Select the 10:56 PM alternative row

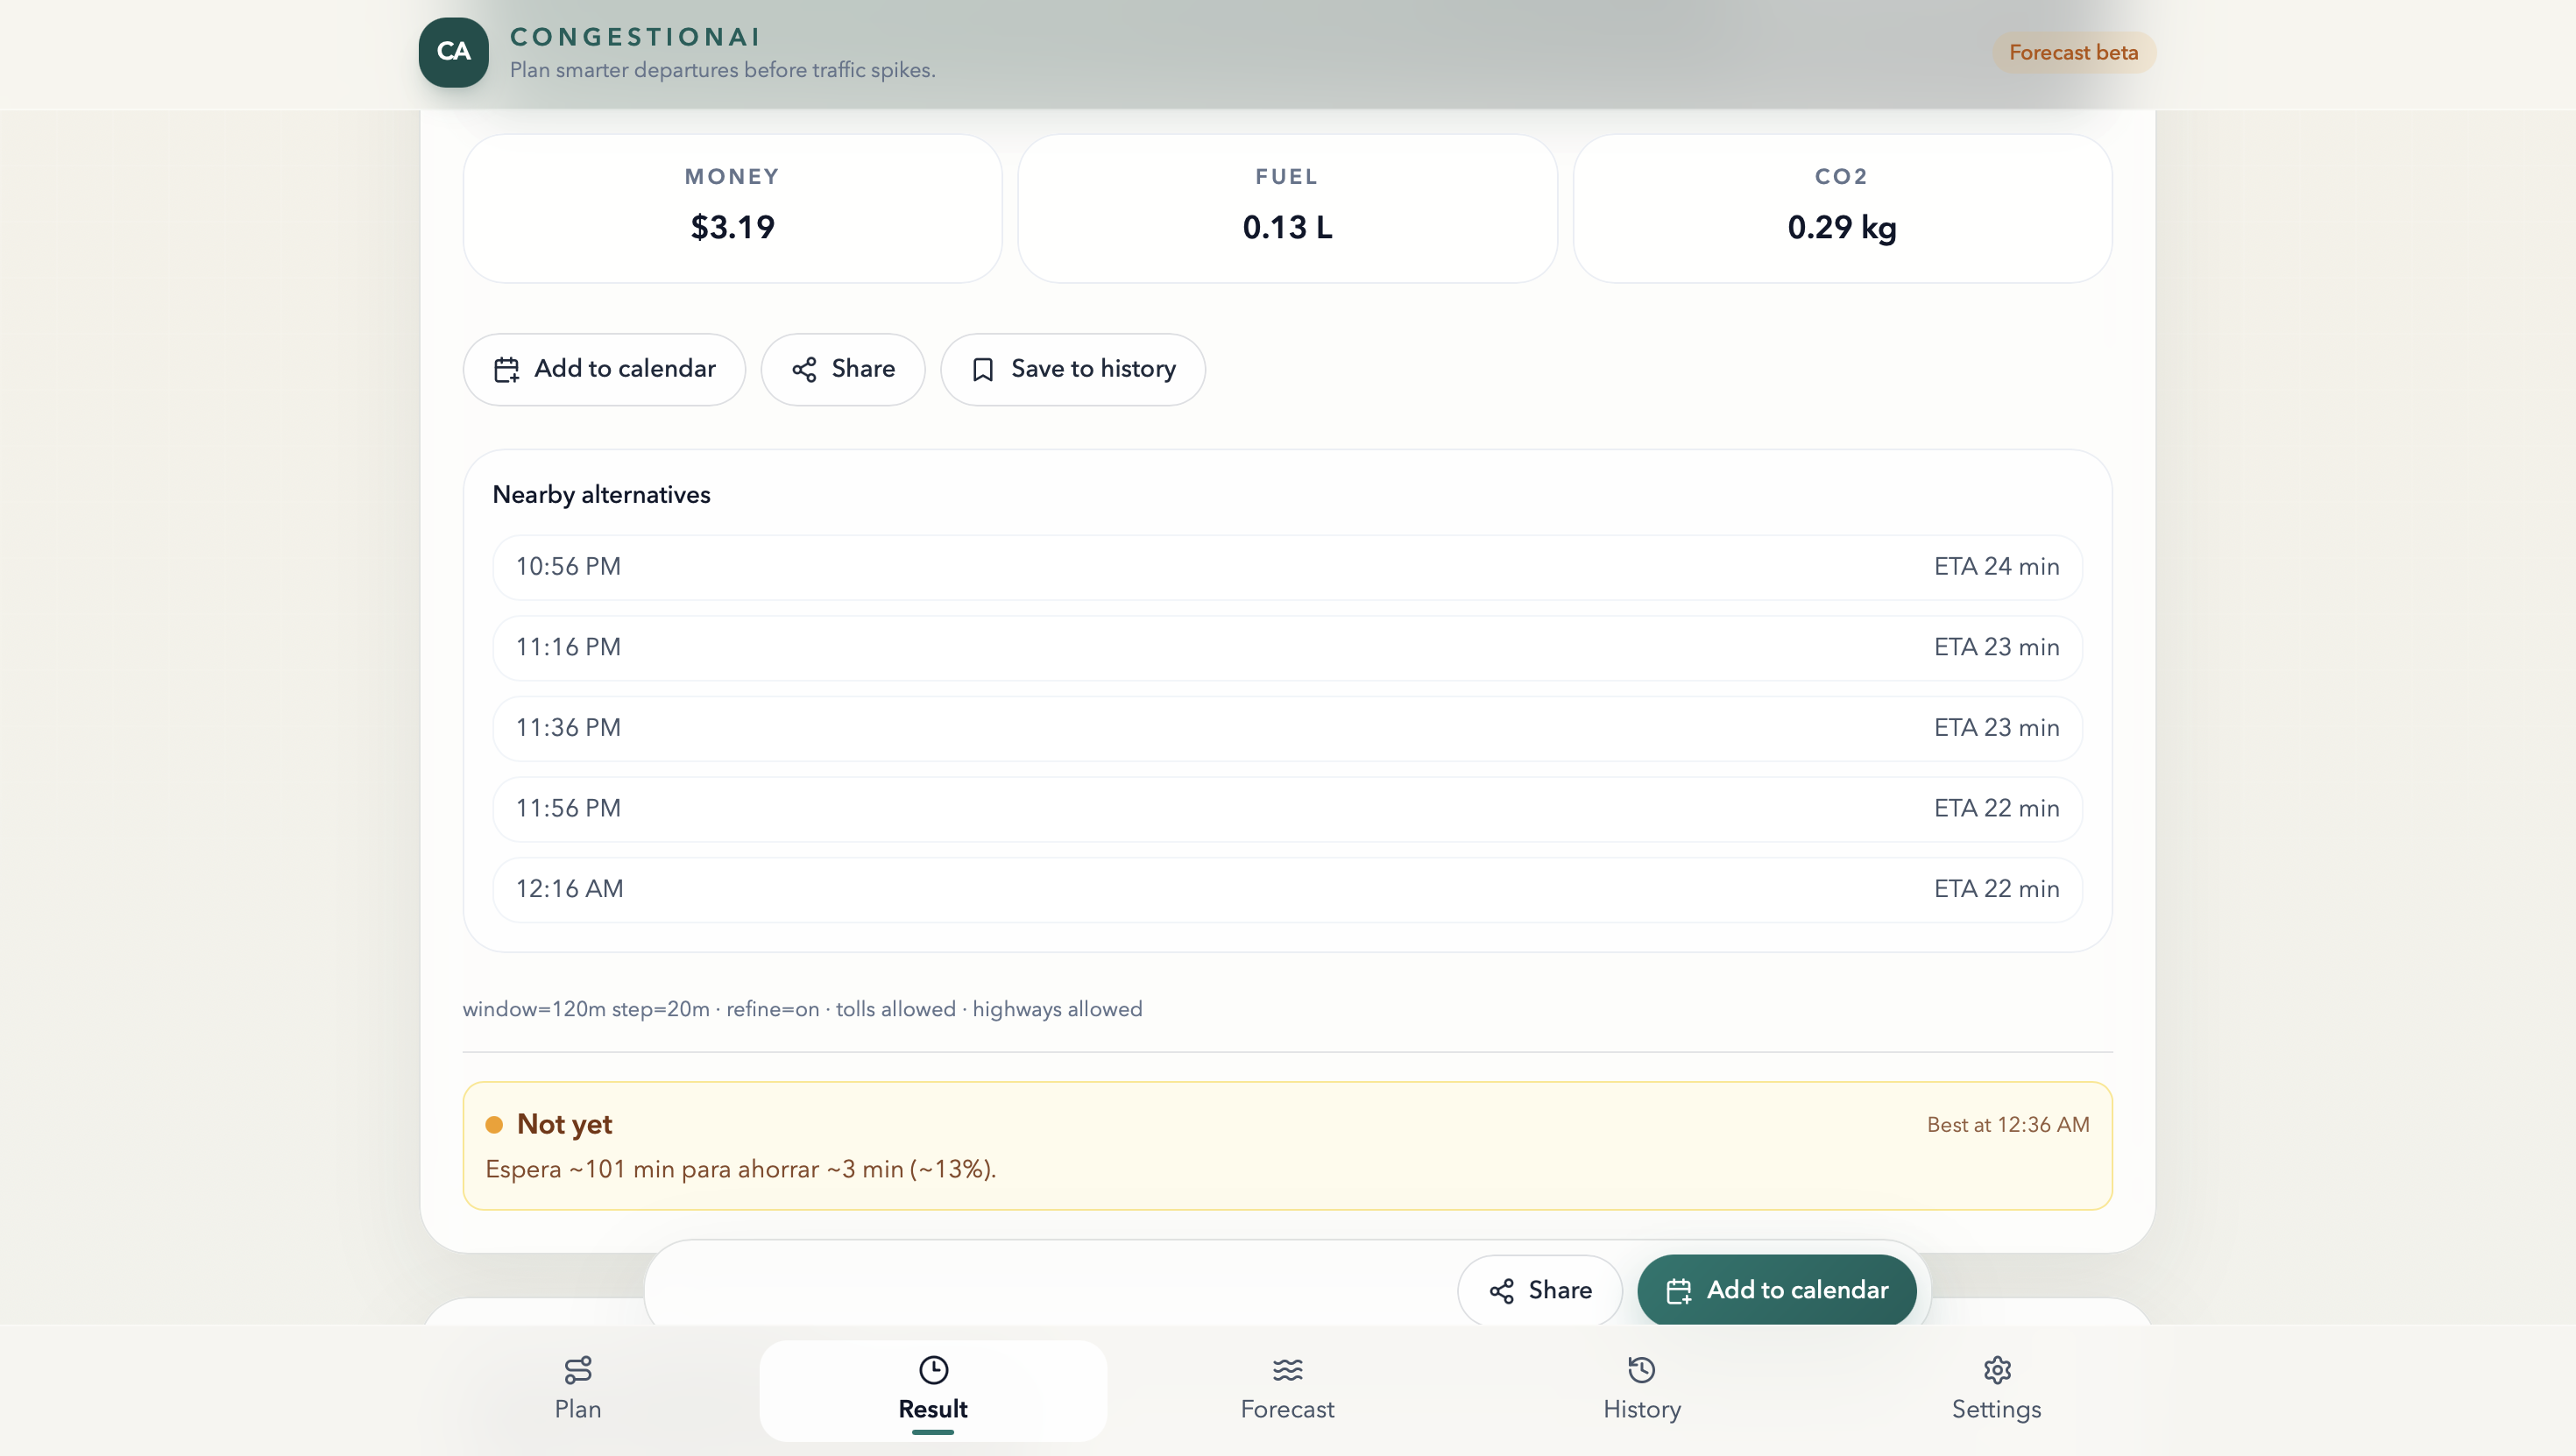(x=1287, y=567)
